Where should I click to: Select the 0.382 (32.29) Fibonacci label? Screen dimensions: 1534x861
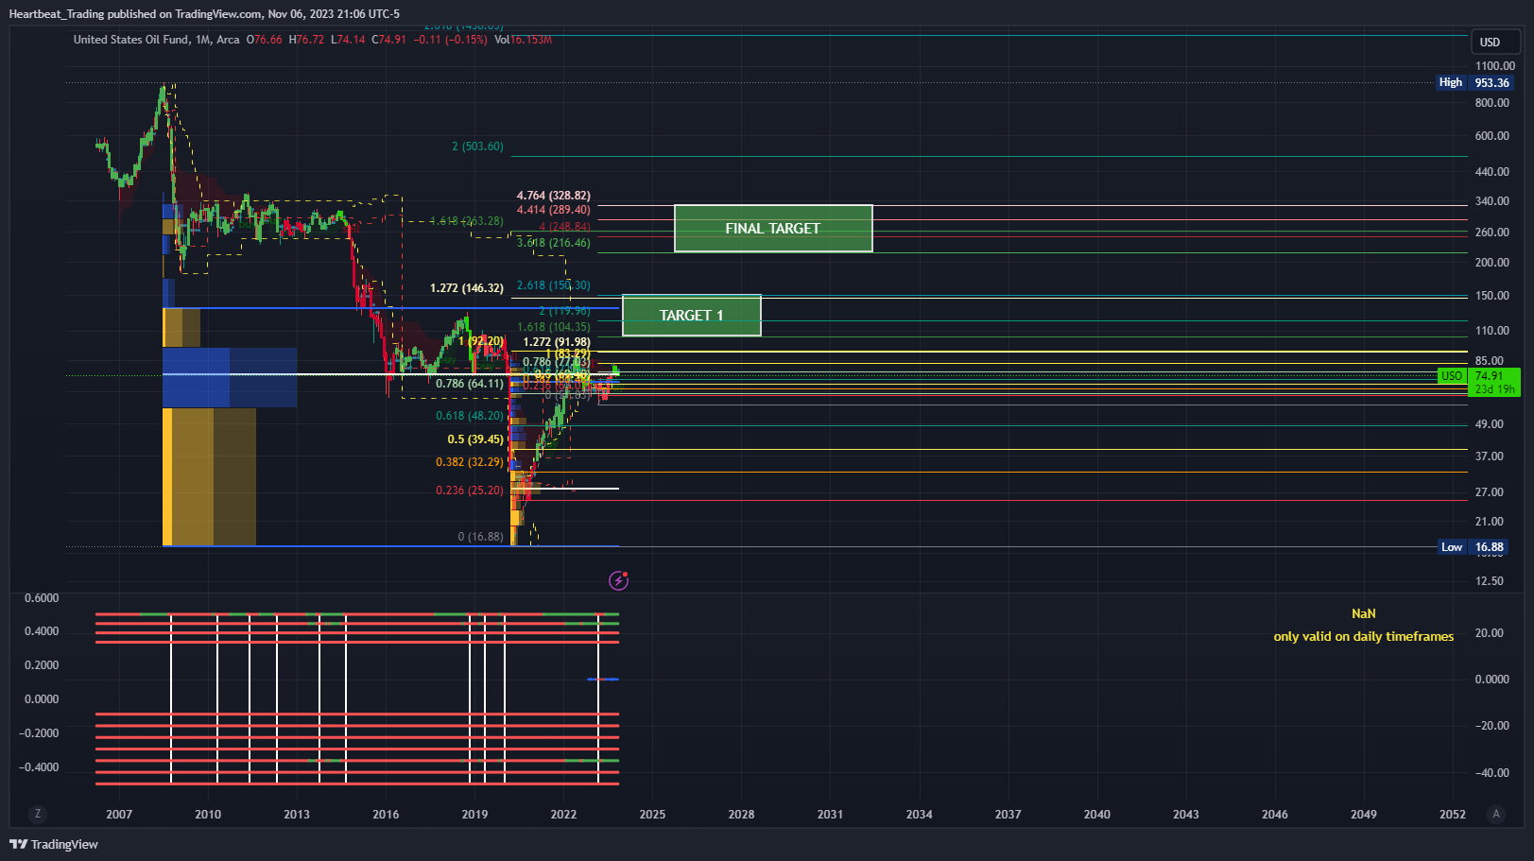click(470, 462)
